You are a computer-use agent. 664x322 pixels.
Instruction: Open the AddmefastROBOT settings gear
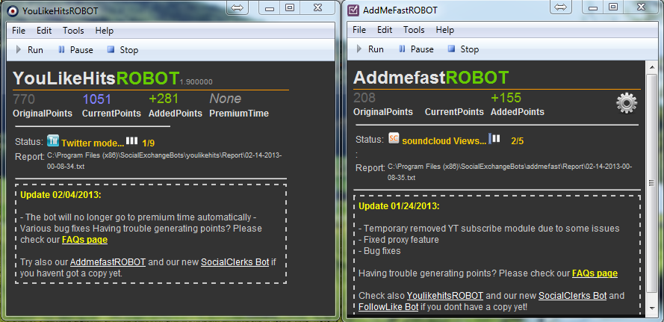pos(627,103)
